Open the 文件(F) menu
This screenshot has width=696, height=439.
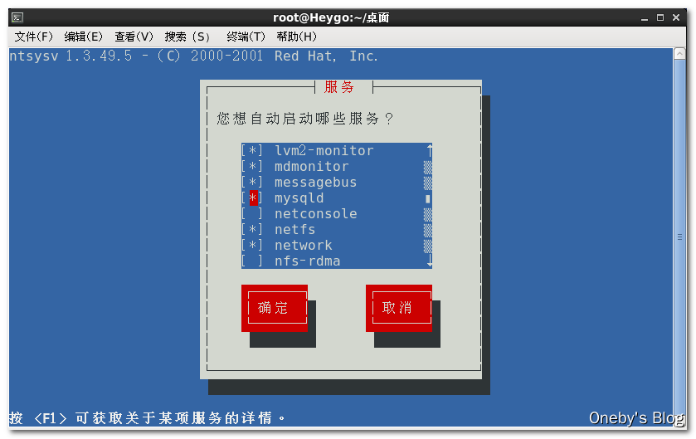[x=34, y=37]
